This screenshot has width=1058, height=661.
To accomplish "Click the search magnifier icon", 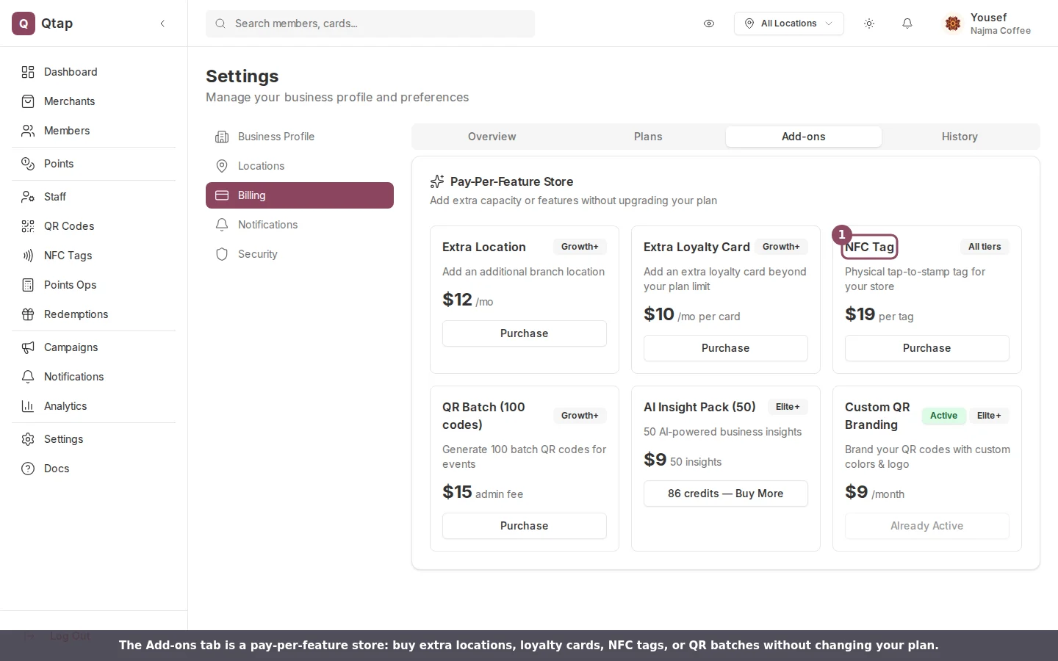I will (x=220, y=24).
